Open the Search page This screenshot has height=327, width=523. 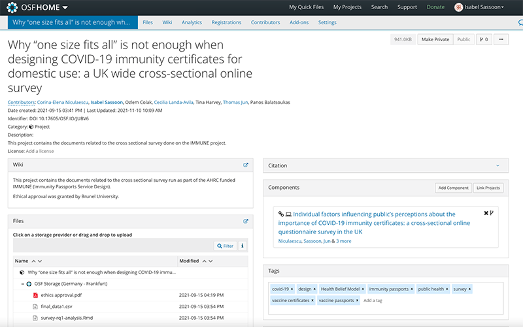[x=379, y=7]
